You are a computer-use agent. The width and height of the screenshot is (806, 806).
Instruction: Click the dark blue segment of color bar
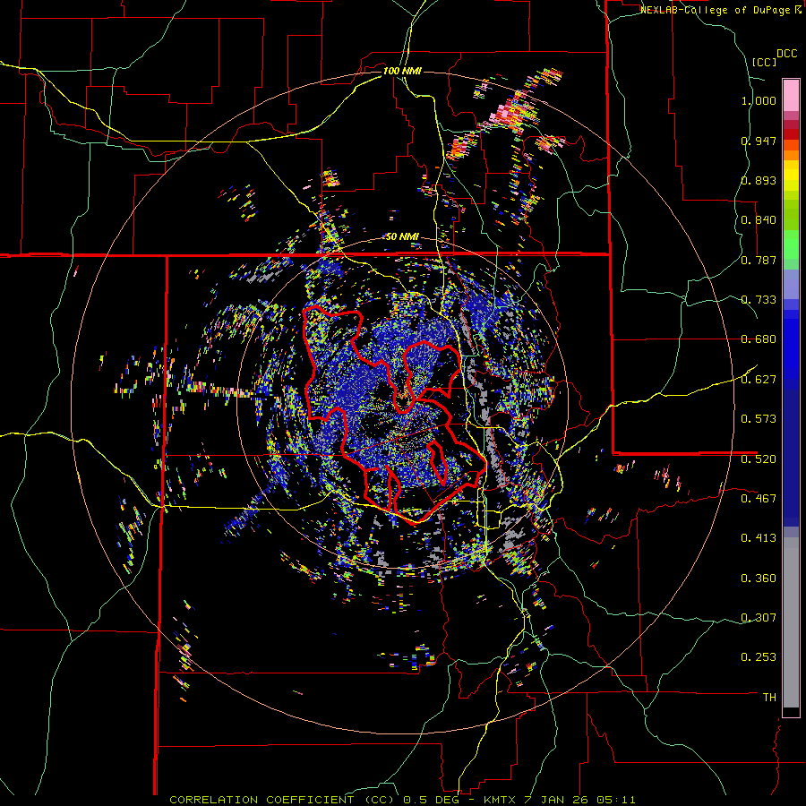pyautogui.click(x=791, y=458)
